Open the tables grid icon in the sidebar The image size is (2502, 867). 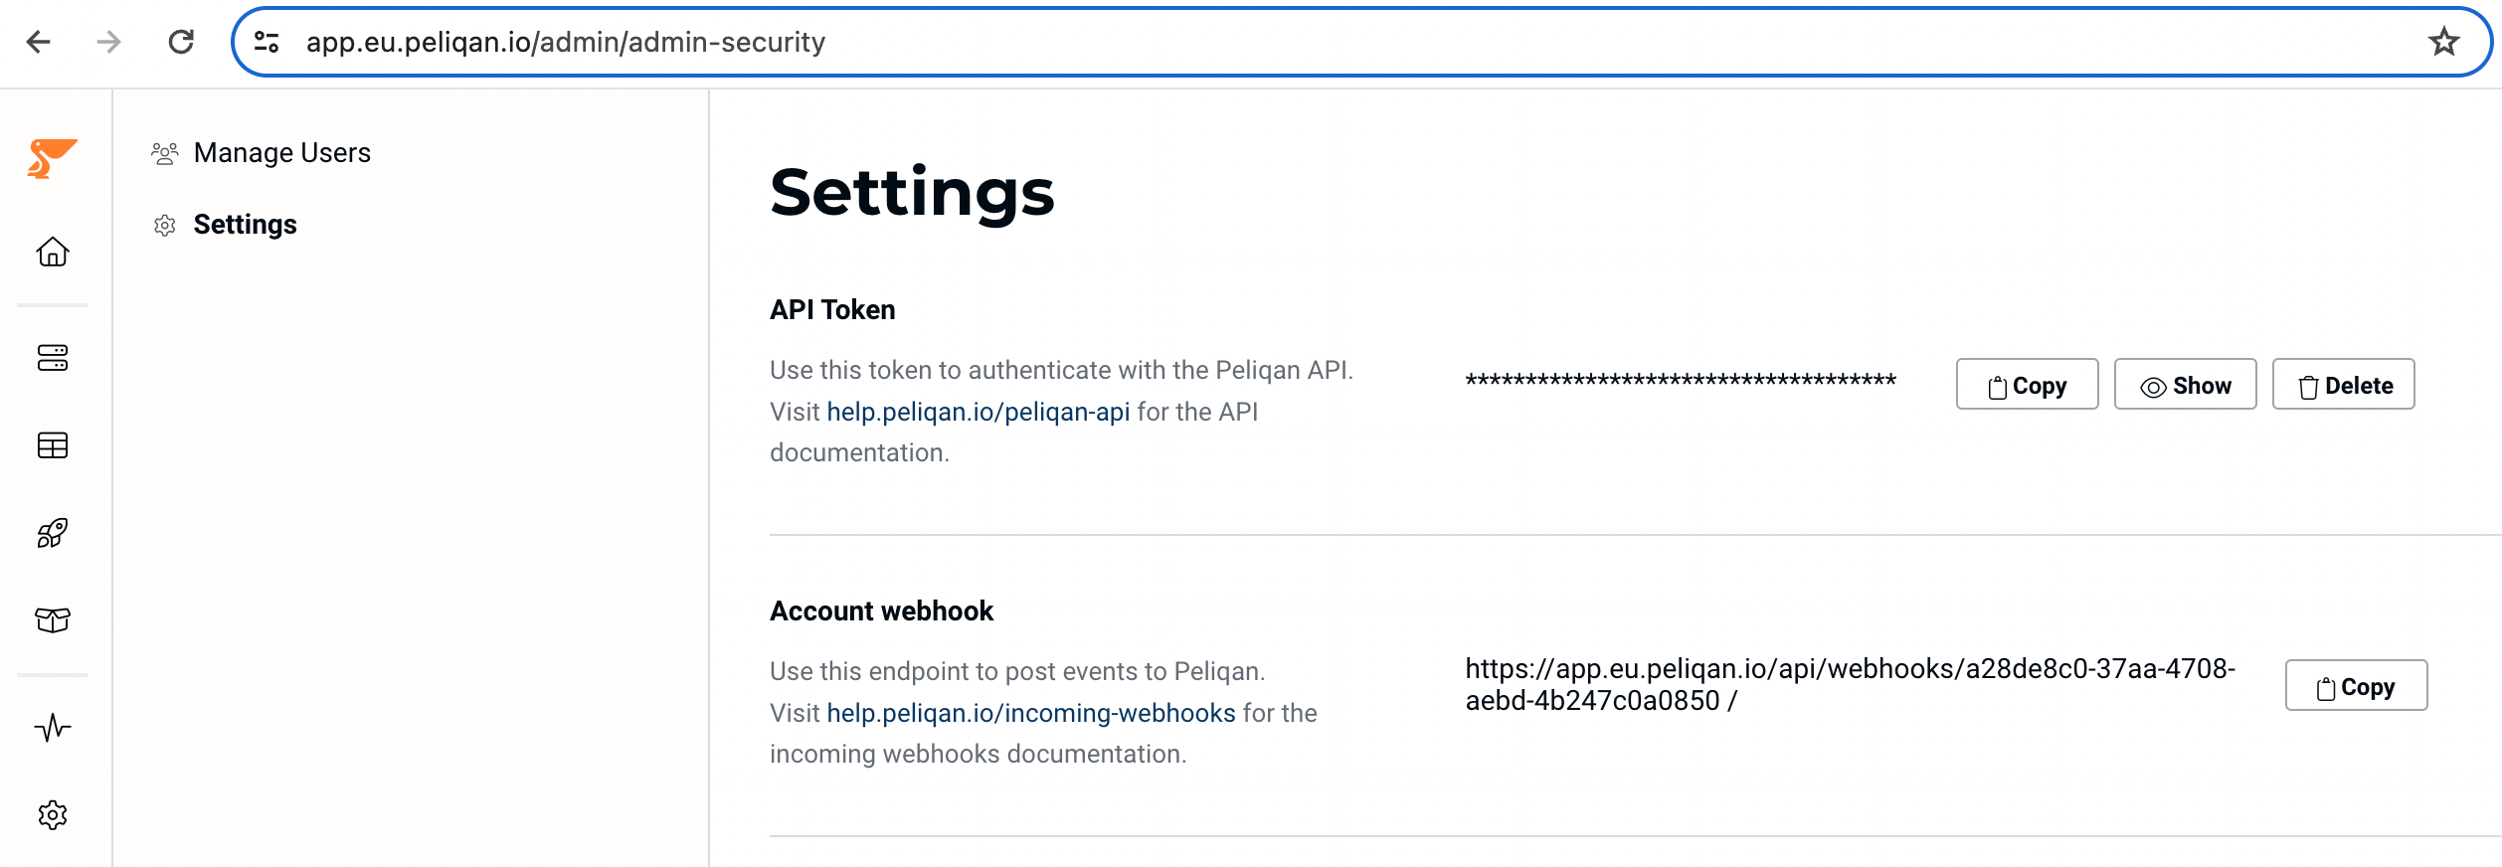click(x=53, y=445)
